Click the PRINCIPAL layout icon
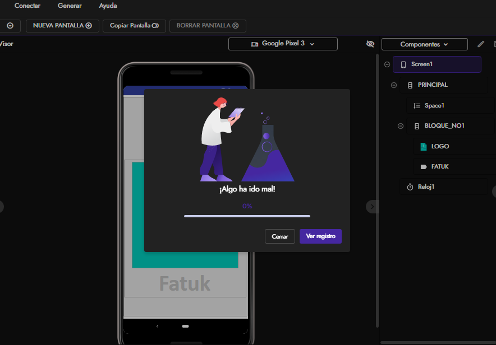 pos(410,85)
